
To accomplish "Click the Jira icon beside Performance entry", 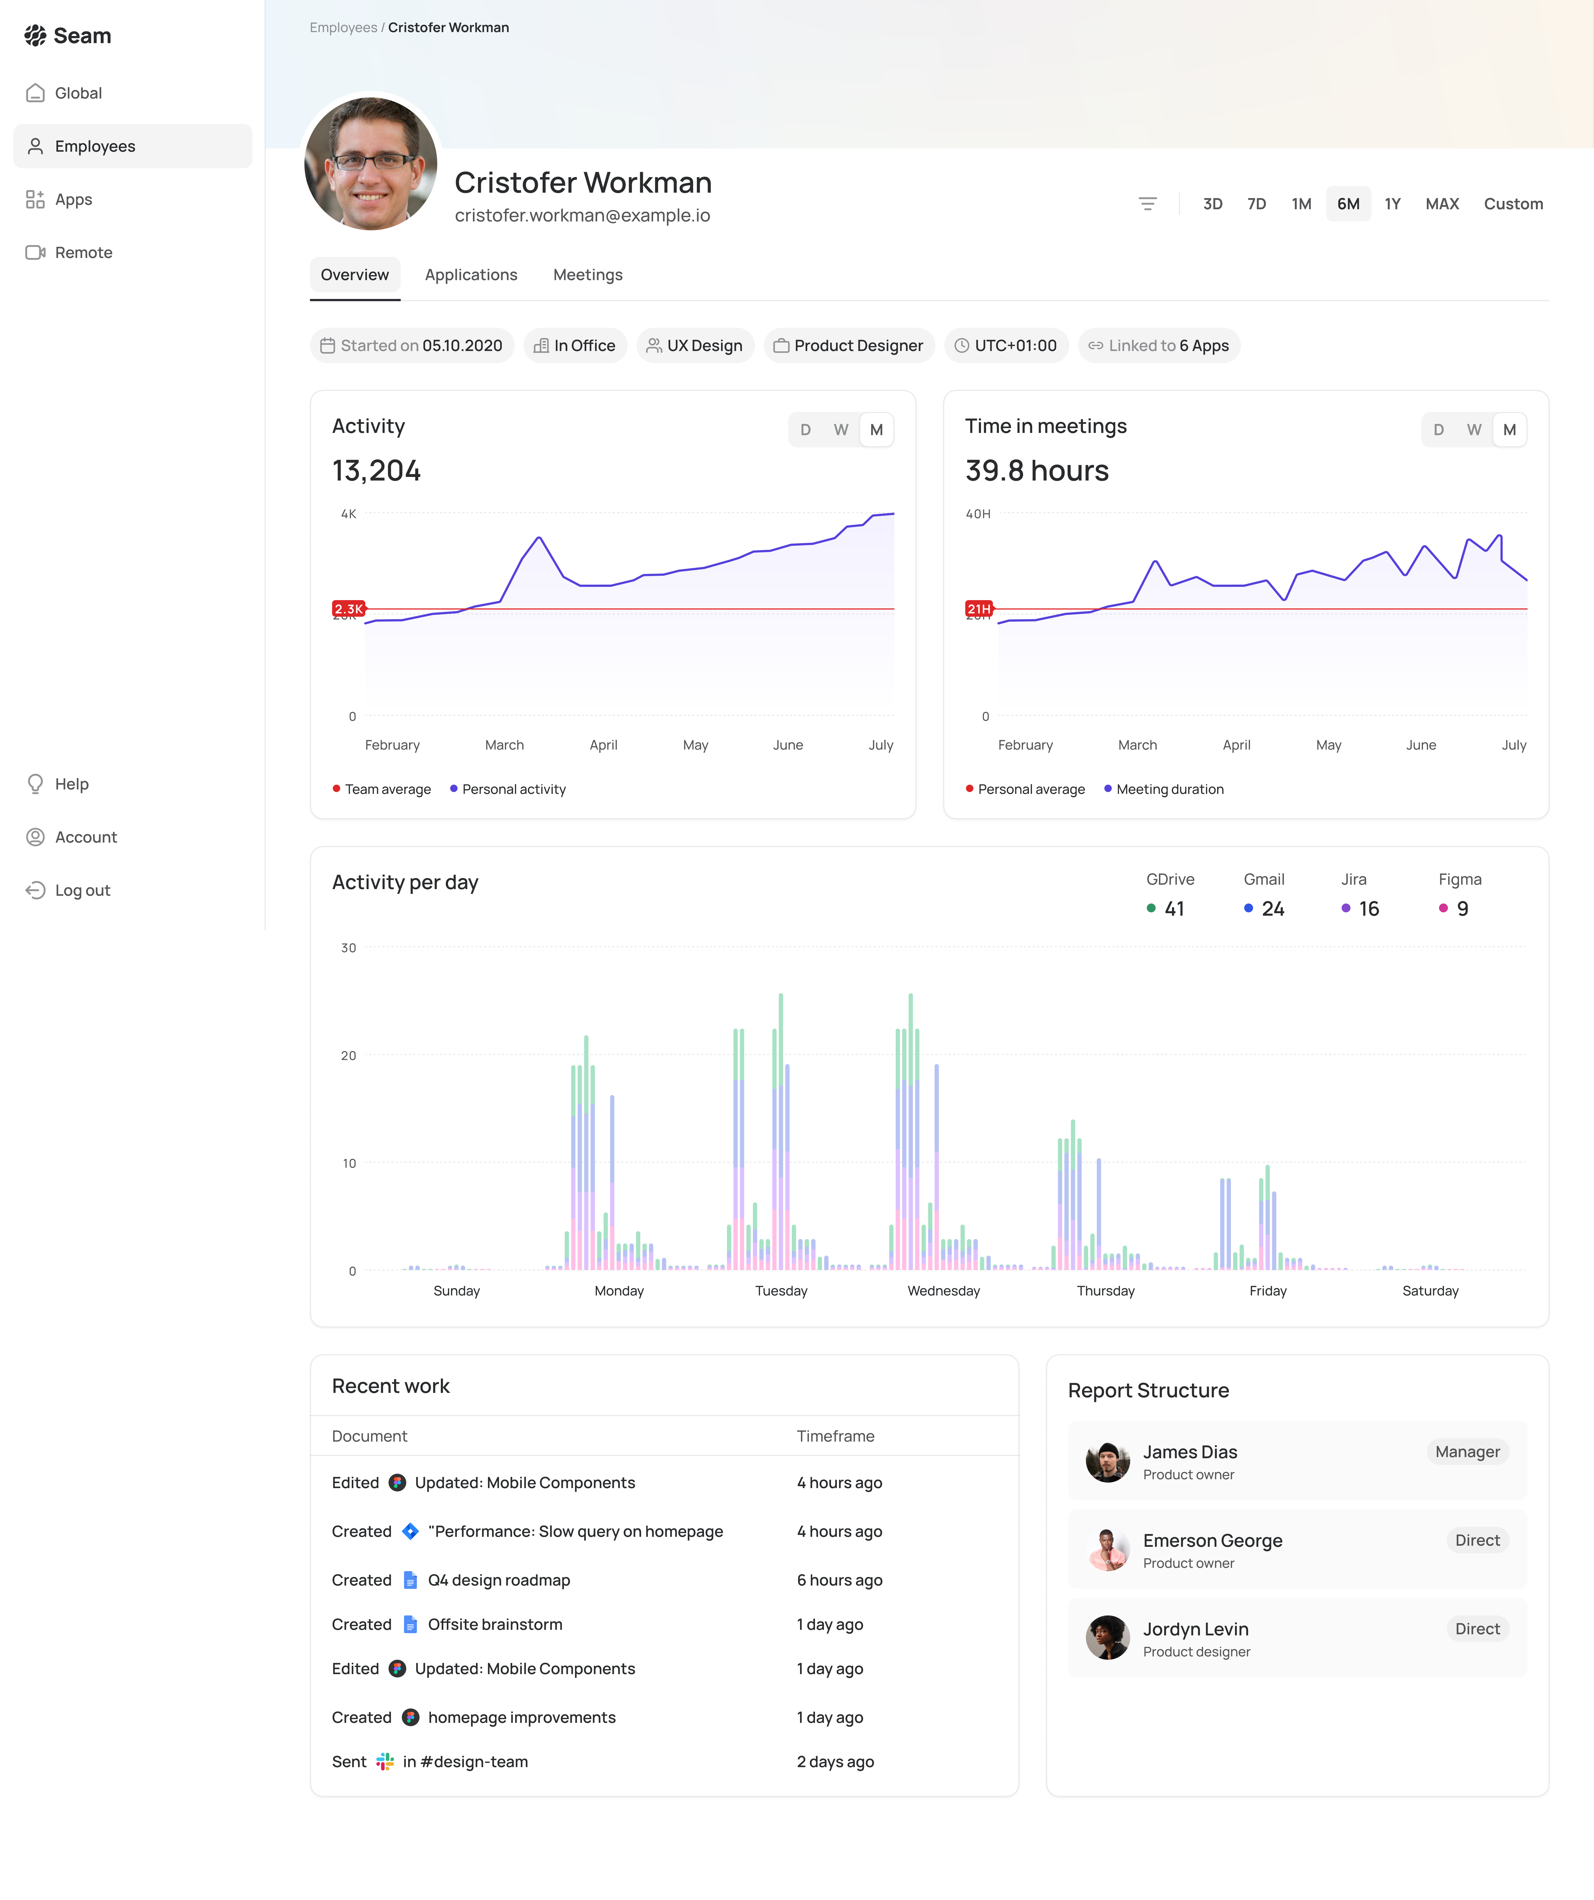I will [410, 1531].
